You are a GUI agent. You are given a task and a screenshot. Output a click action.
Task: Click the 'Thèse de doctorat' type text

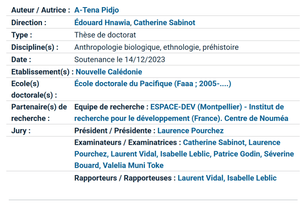click(x=105, y=35)
